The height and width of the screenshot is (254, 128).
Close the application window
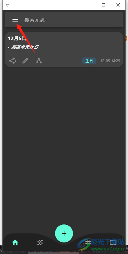point(118,5)
